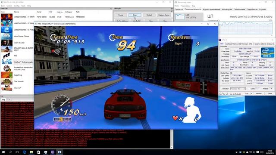The width and height of the screenshot is (276, 155).
Task: Click the Restart button in Debugger
Action: click(149, 15)
